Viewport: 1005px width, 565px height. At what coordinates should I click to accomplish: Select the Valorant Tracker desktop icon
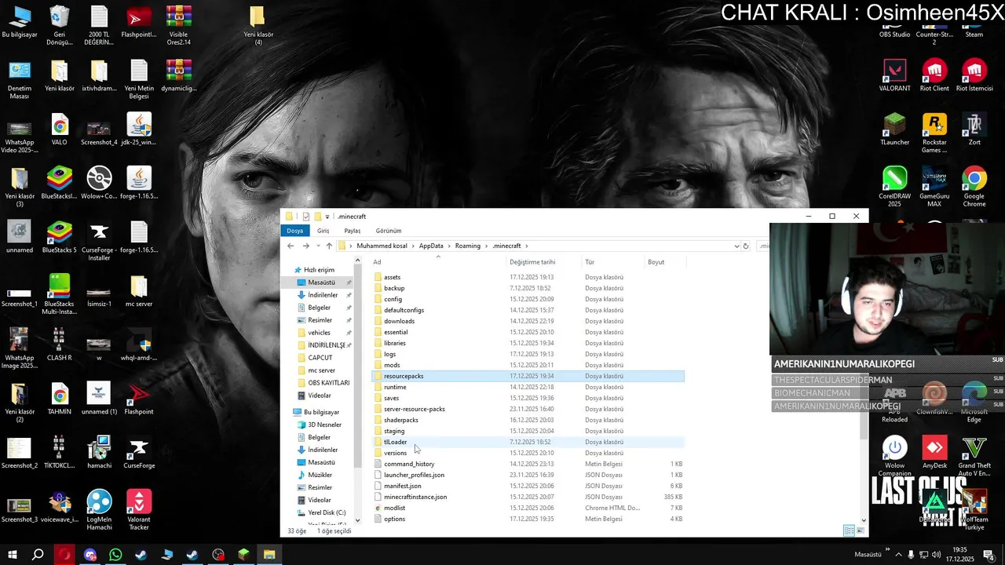[139, 510]
